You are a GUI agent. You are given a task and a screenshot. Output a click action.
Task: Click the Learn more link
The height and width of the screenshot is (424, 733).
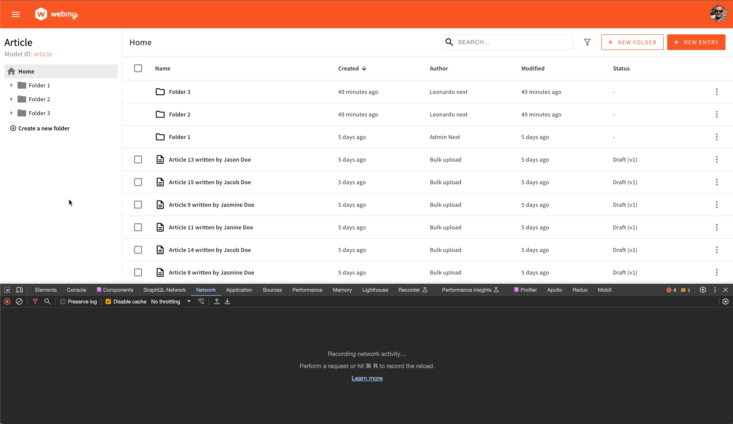pyautogui.click(x=367, y=378)
